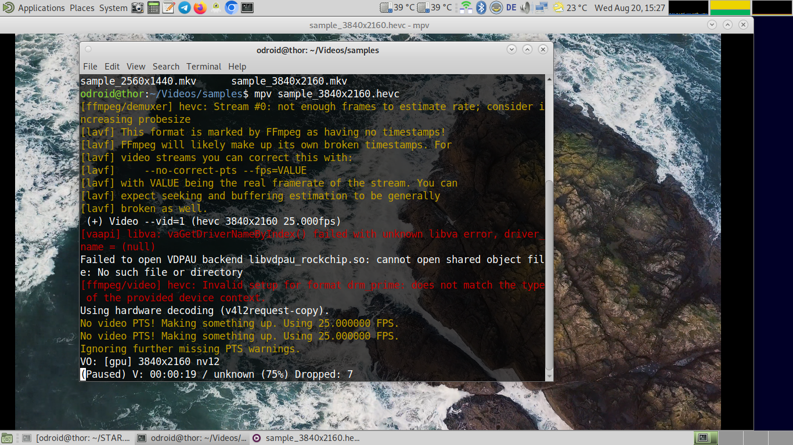Open the calculator from the top panel

tap(153, 8)
